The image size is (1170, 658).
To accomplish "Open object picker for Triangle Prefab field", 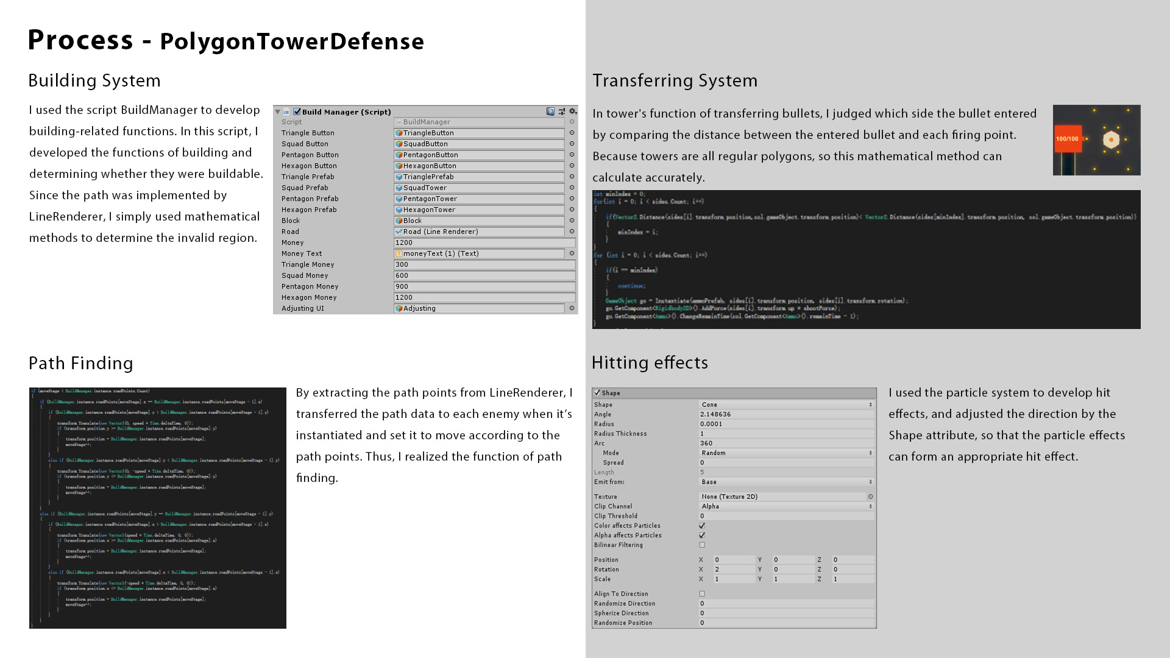I will click(x=572, y=177).
